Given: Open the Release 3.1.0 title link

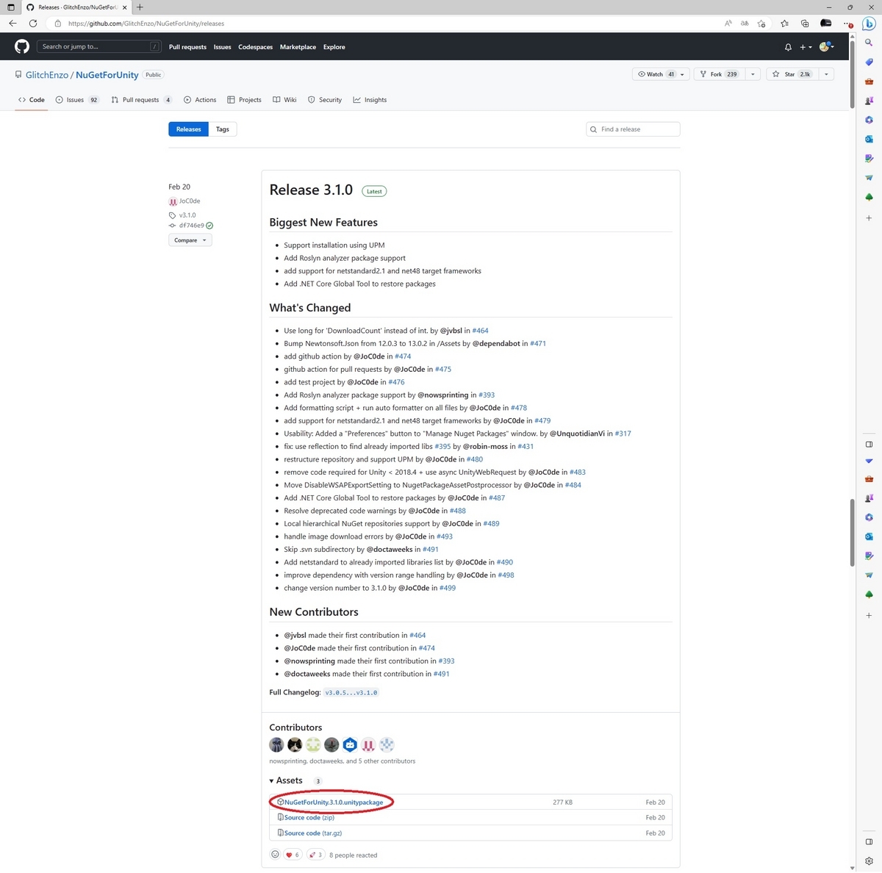Looking at the screenshot, I should [311, 190].
